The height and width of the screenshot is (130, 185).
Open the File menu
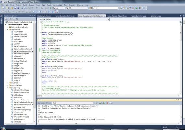click(2, 5)
